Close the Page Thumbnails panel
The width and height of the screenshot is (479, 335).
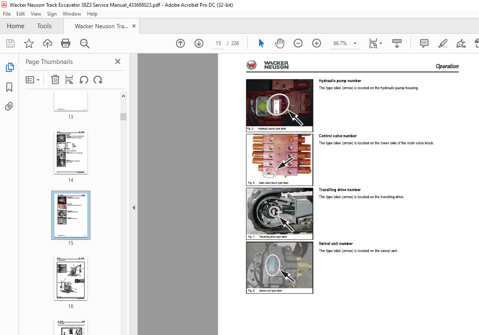pyautogui.click(x=118, y=61)
